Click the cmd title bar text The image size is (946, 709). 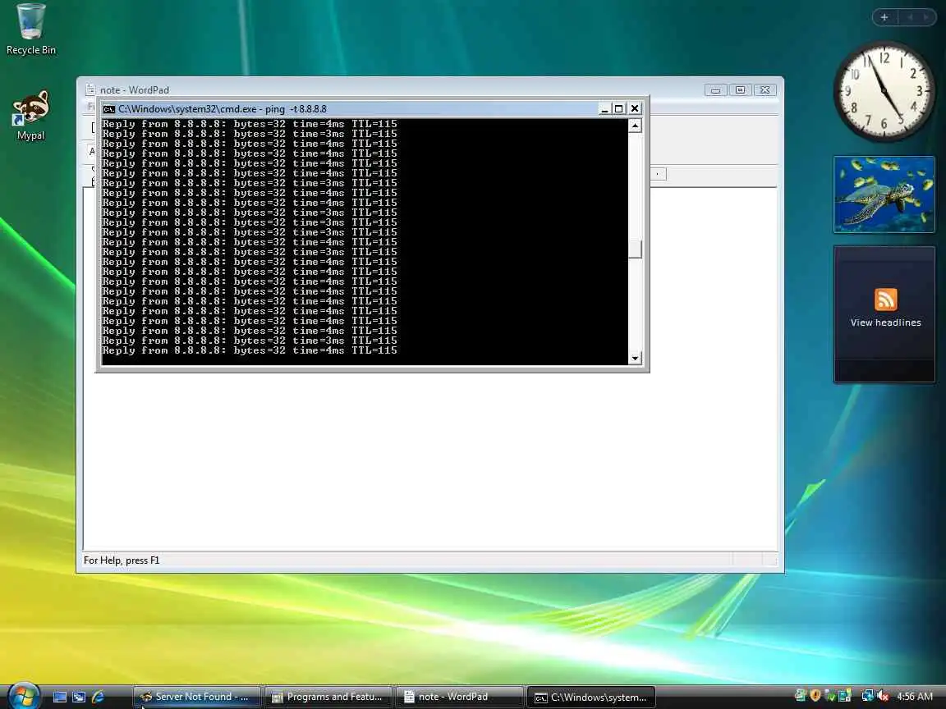(223, 109)
